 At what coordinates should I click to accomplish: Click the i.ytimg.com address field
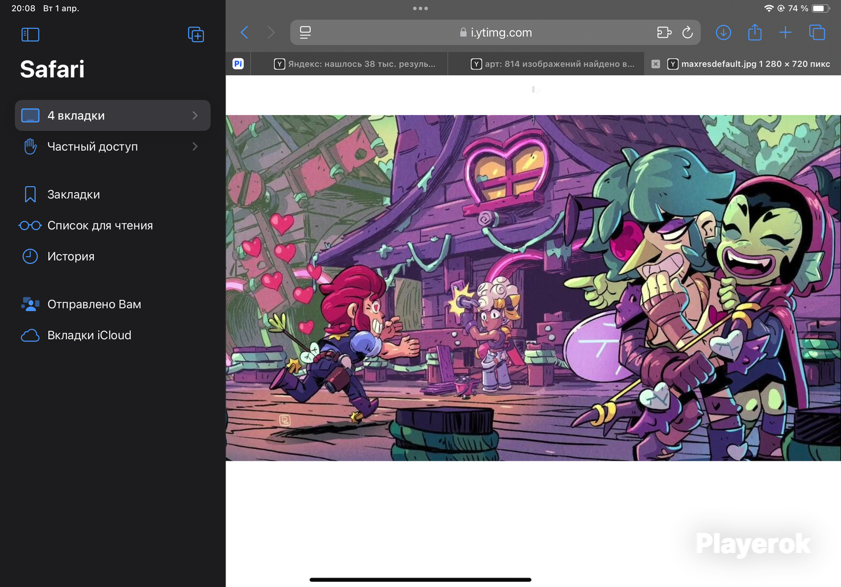(x=495, y=32)
